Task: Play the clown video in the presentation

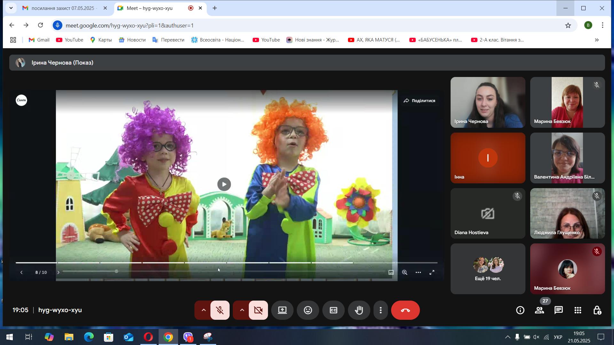Action: [x=224, y=184]
